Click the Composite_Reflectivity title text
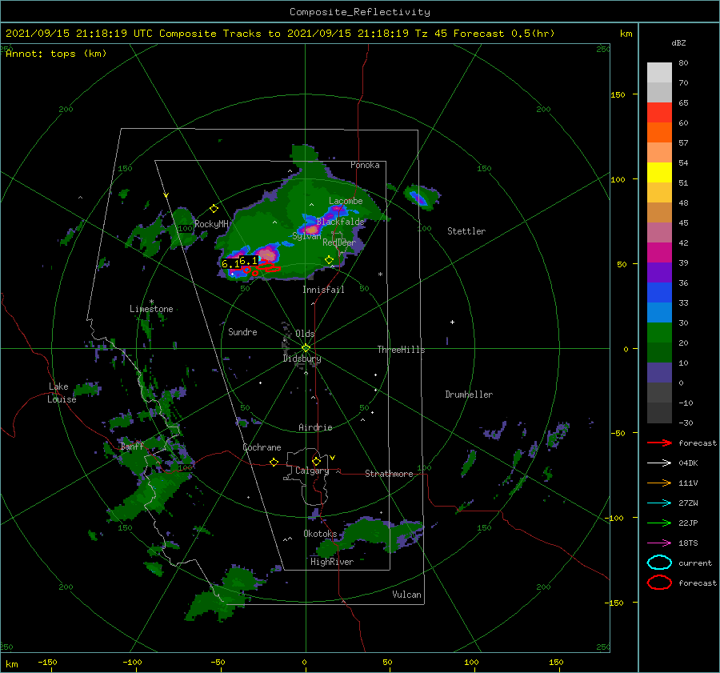This screenshot has height=673, width=720. tap(360, 12)
